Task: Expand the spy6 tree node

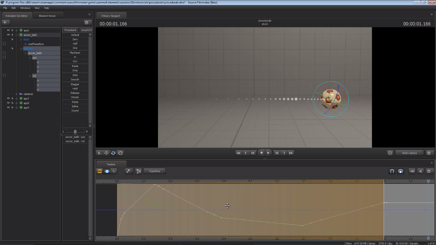Action: click(17, 30)
